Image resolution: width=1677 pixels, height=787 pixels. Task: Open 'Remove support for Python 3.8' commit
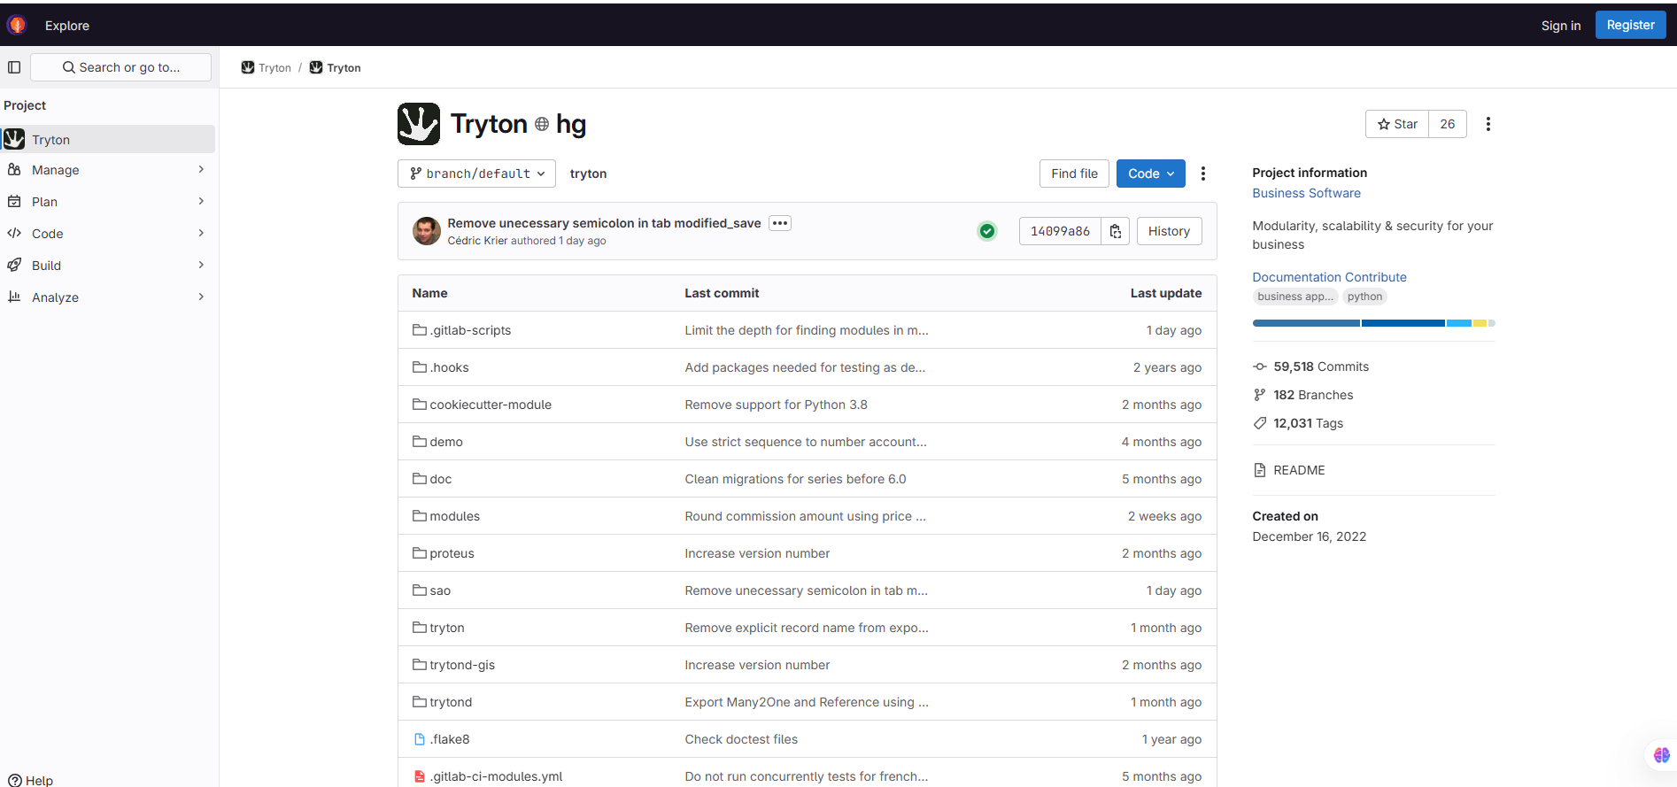(x=776, y=405)
